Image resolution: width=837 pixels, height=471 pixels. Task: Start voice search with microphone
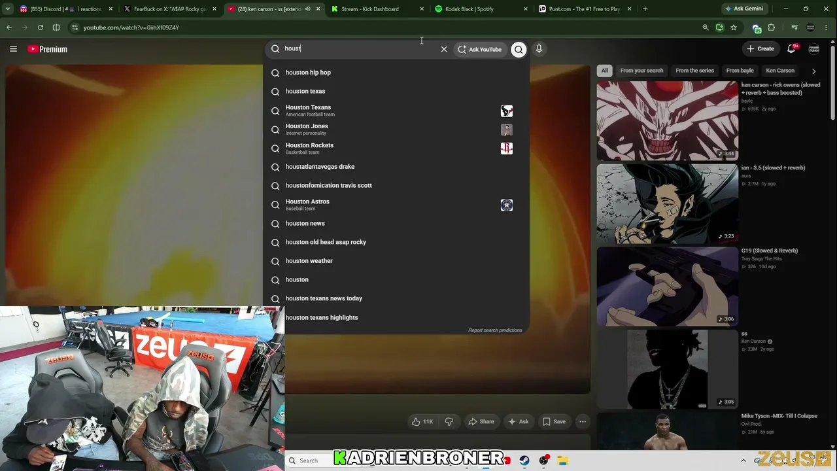pyautogui.click(x=539, y=49)
